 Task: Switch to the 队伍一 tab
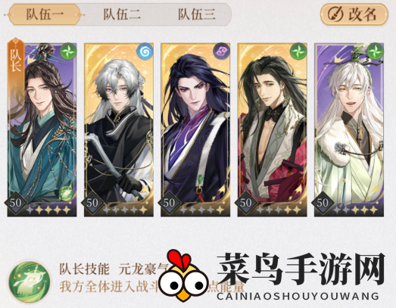[x=45, y=14]
